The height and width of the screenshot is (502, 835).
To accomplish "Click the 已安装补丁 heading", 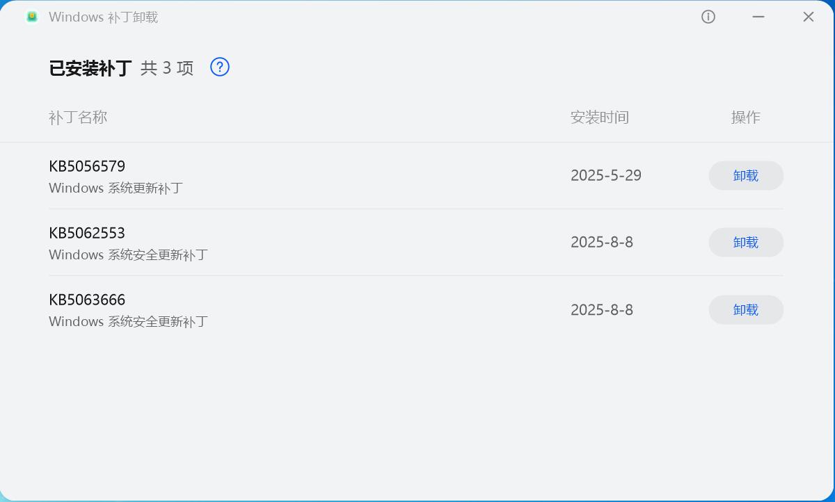I will click(x=90, y=68).
